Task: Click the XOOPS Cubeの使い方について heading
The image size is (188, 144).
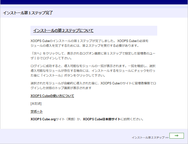Action: pyautogui.click(x=52, y=96)
